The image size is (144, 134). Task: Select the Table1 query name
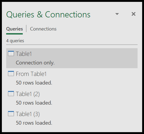point(24,54)
